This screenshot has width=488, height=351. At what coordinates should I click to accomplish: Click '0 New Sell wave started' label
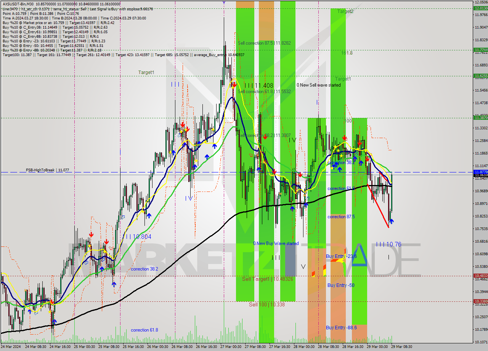319,85
